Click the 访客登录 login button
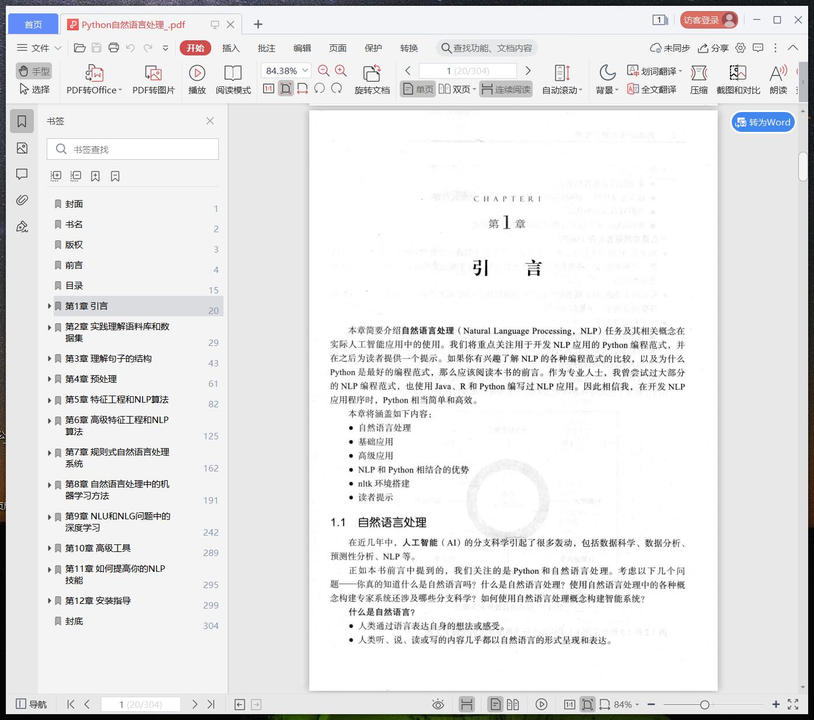Image resolution: width=814 pixels, height=720 pixels. pyautogui.click(x=709, y=20)
